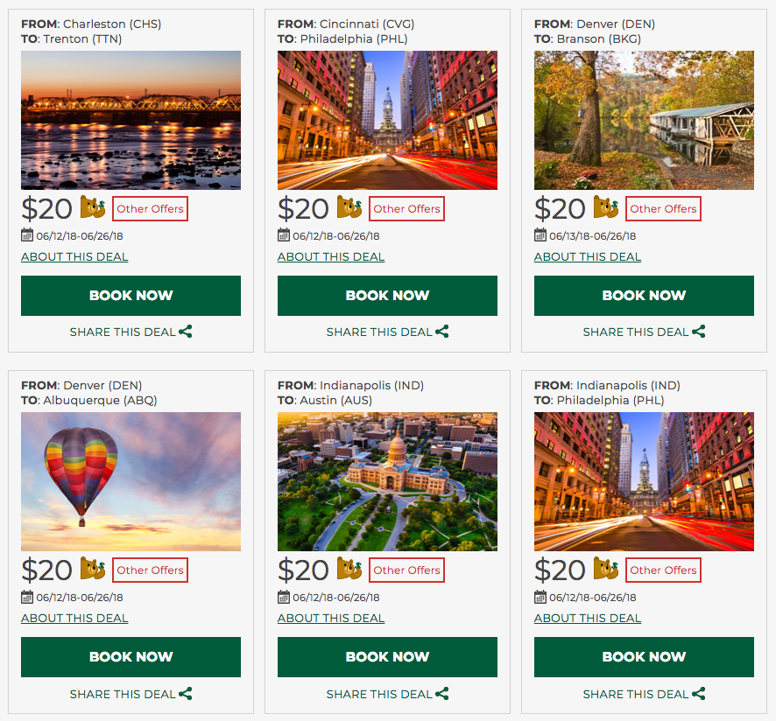
Task: Click calendar icon on Charleston to Trenton deal
Action: pos(27,235)
